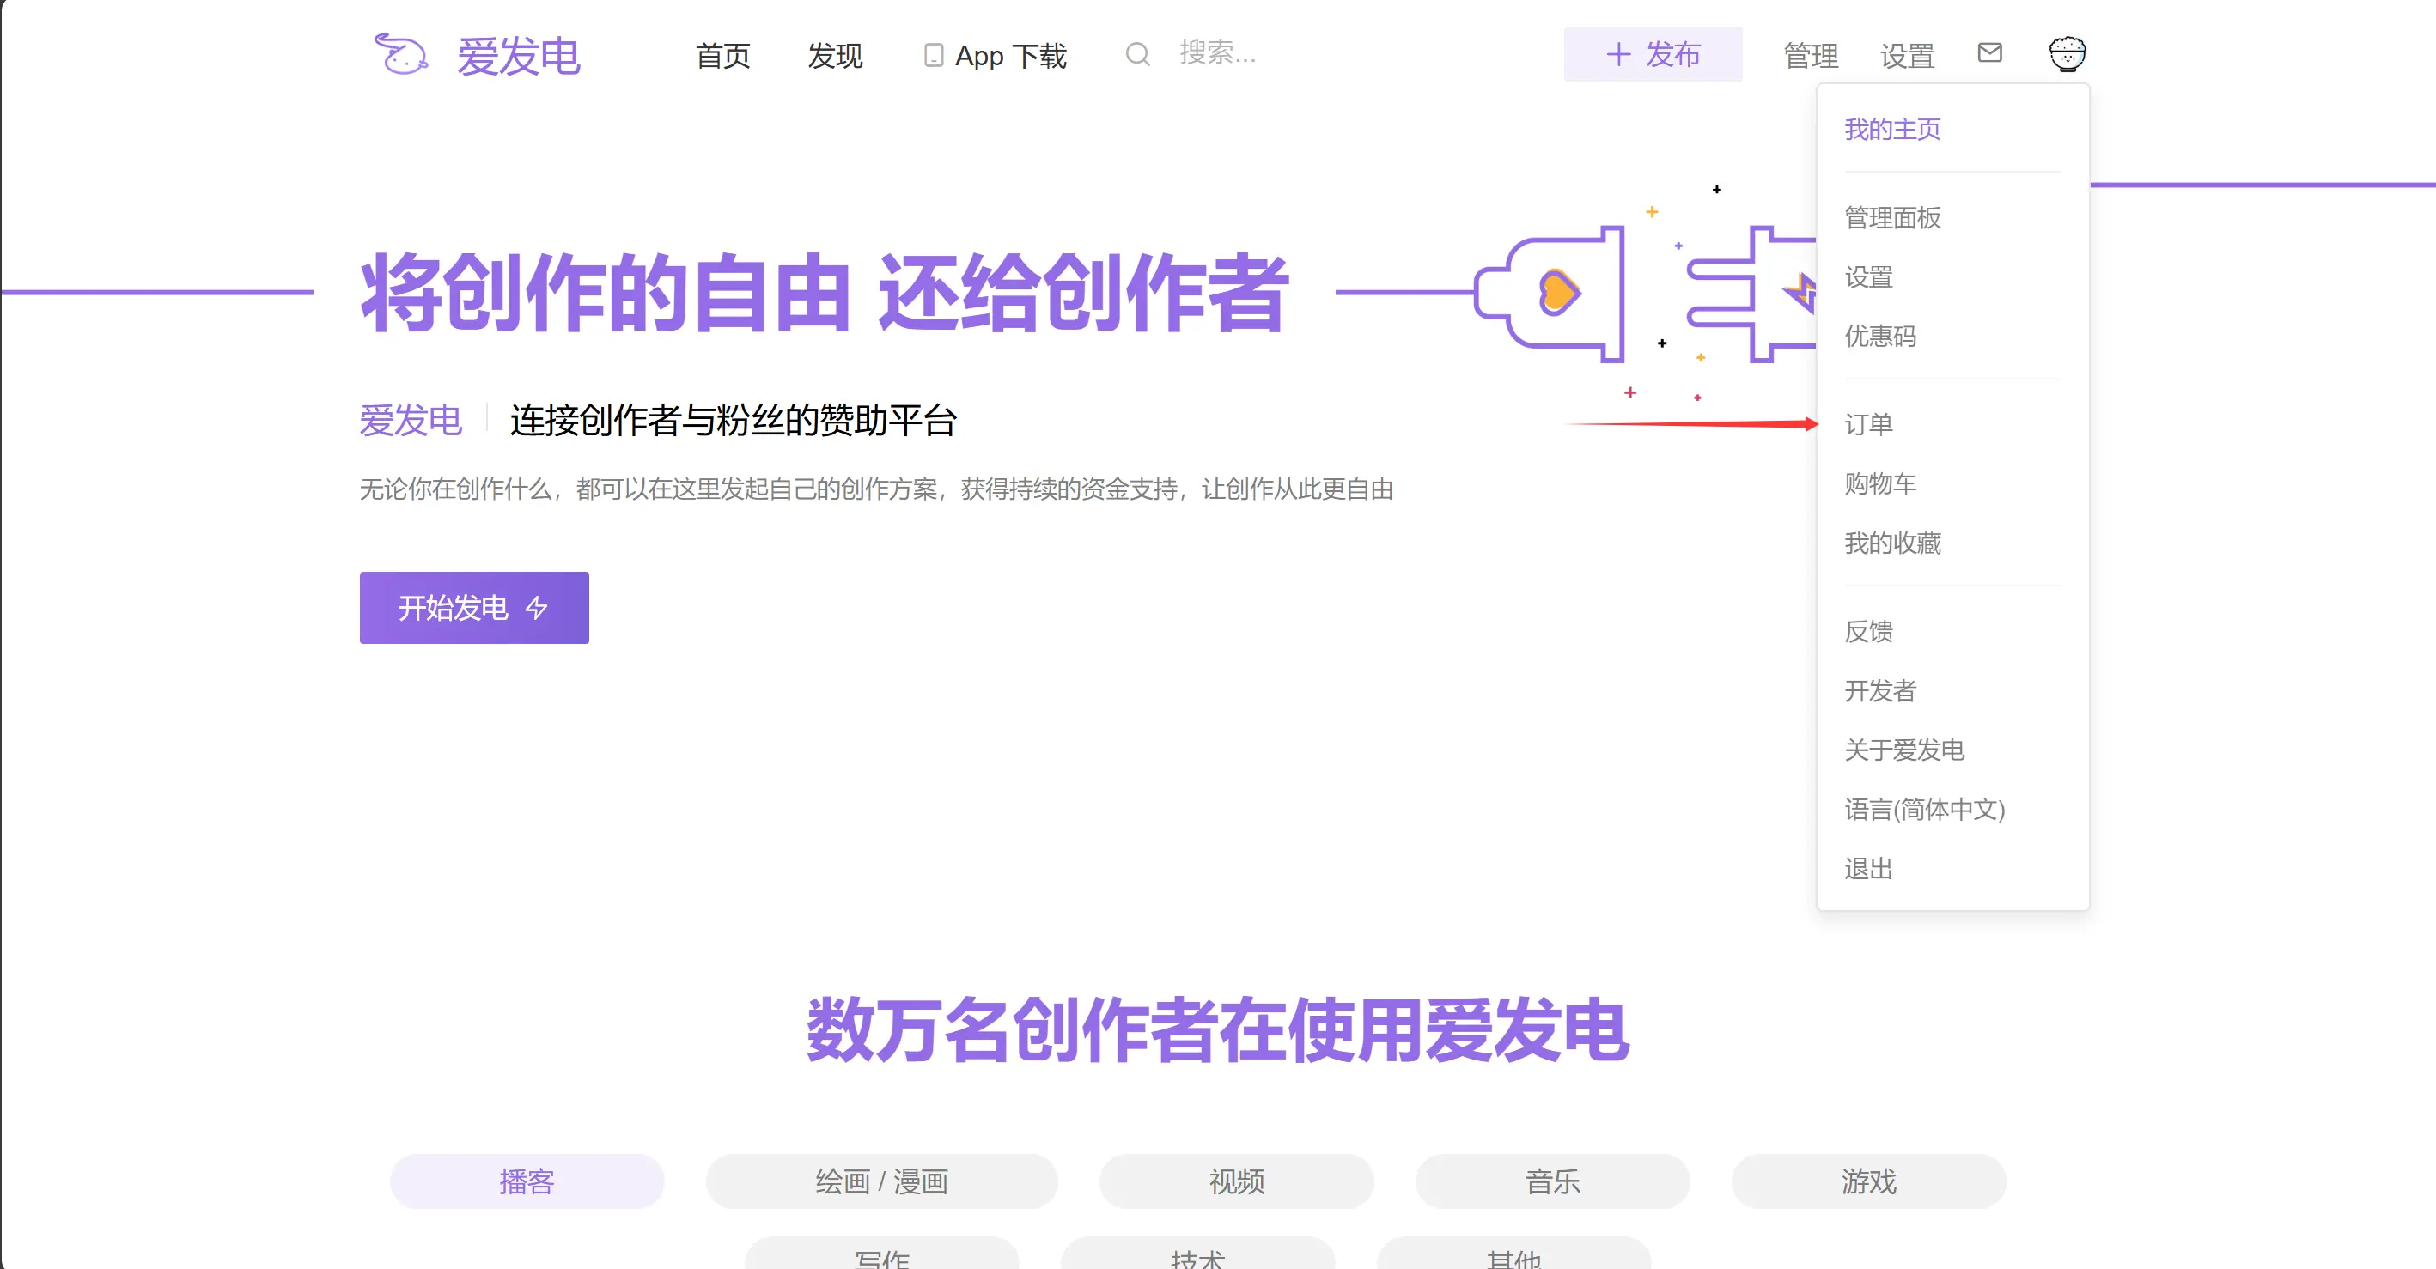Open 管理 in the top bar
This screenshot has height=1269, width=2436.
coord(1811,56)
